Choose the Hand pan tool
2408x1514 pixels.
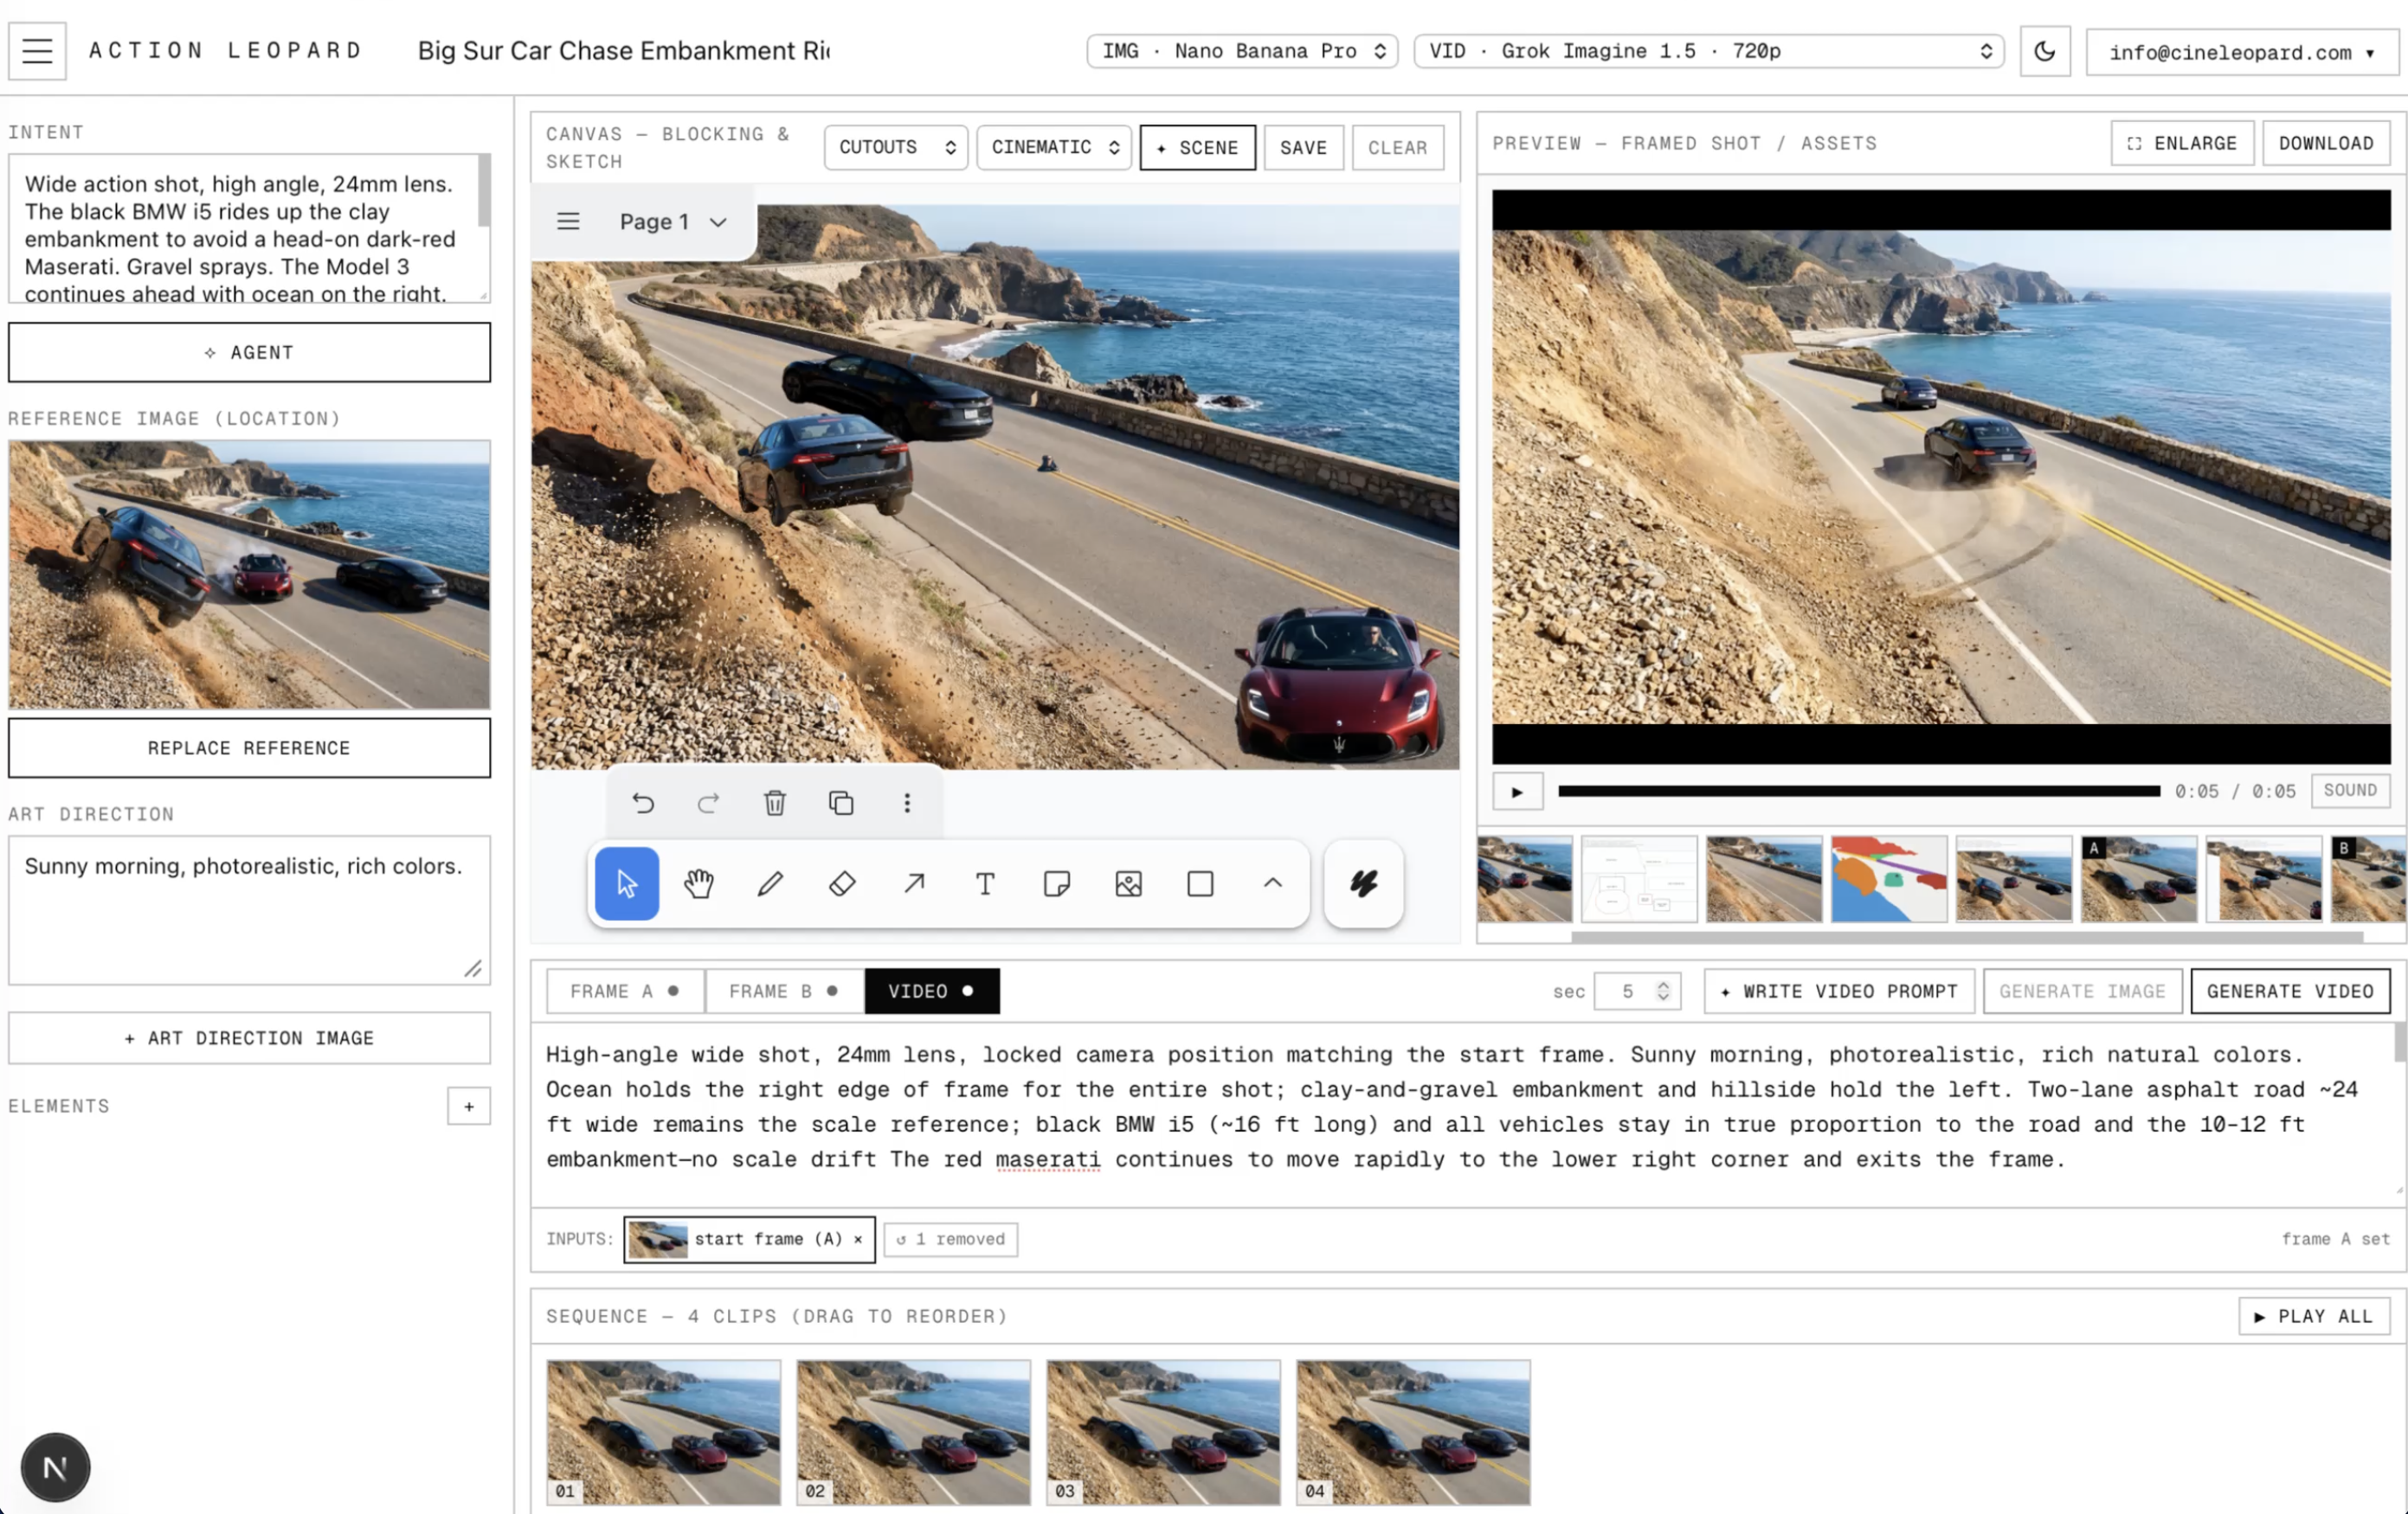click(699, 883)
